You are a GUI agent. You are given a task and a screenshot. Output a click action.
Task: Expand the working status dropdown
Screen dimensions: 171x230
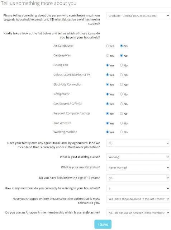click(138, 157)
